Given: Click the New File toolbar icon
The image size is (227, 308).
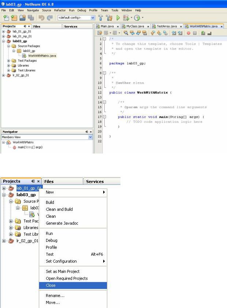Looking at the screenshot, I should point(6,18).
